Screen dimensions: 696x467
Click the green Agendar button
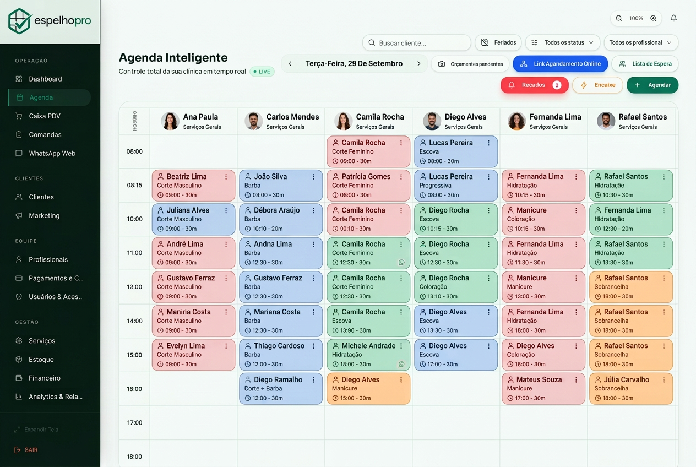(652, 85)
